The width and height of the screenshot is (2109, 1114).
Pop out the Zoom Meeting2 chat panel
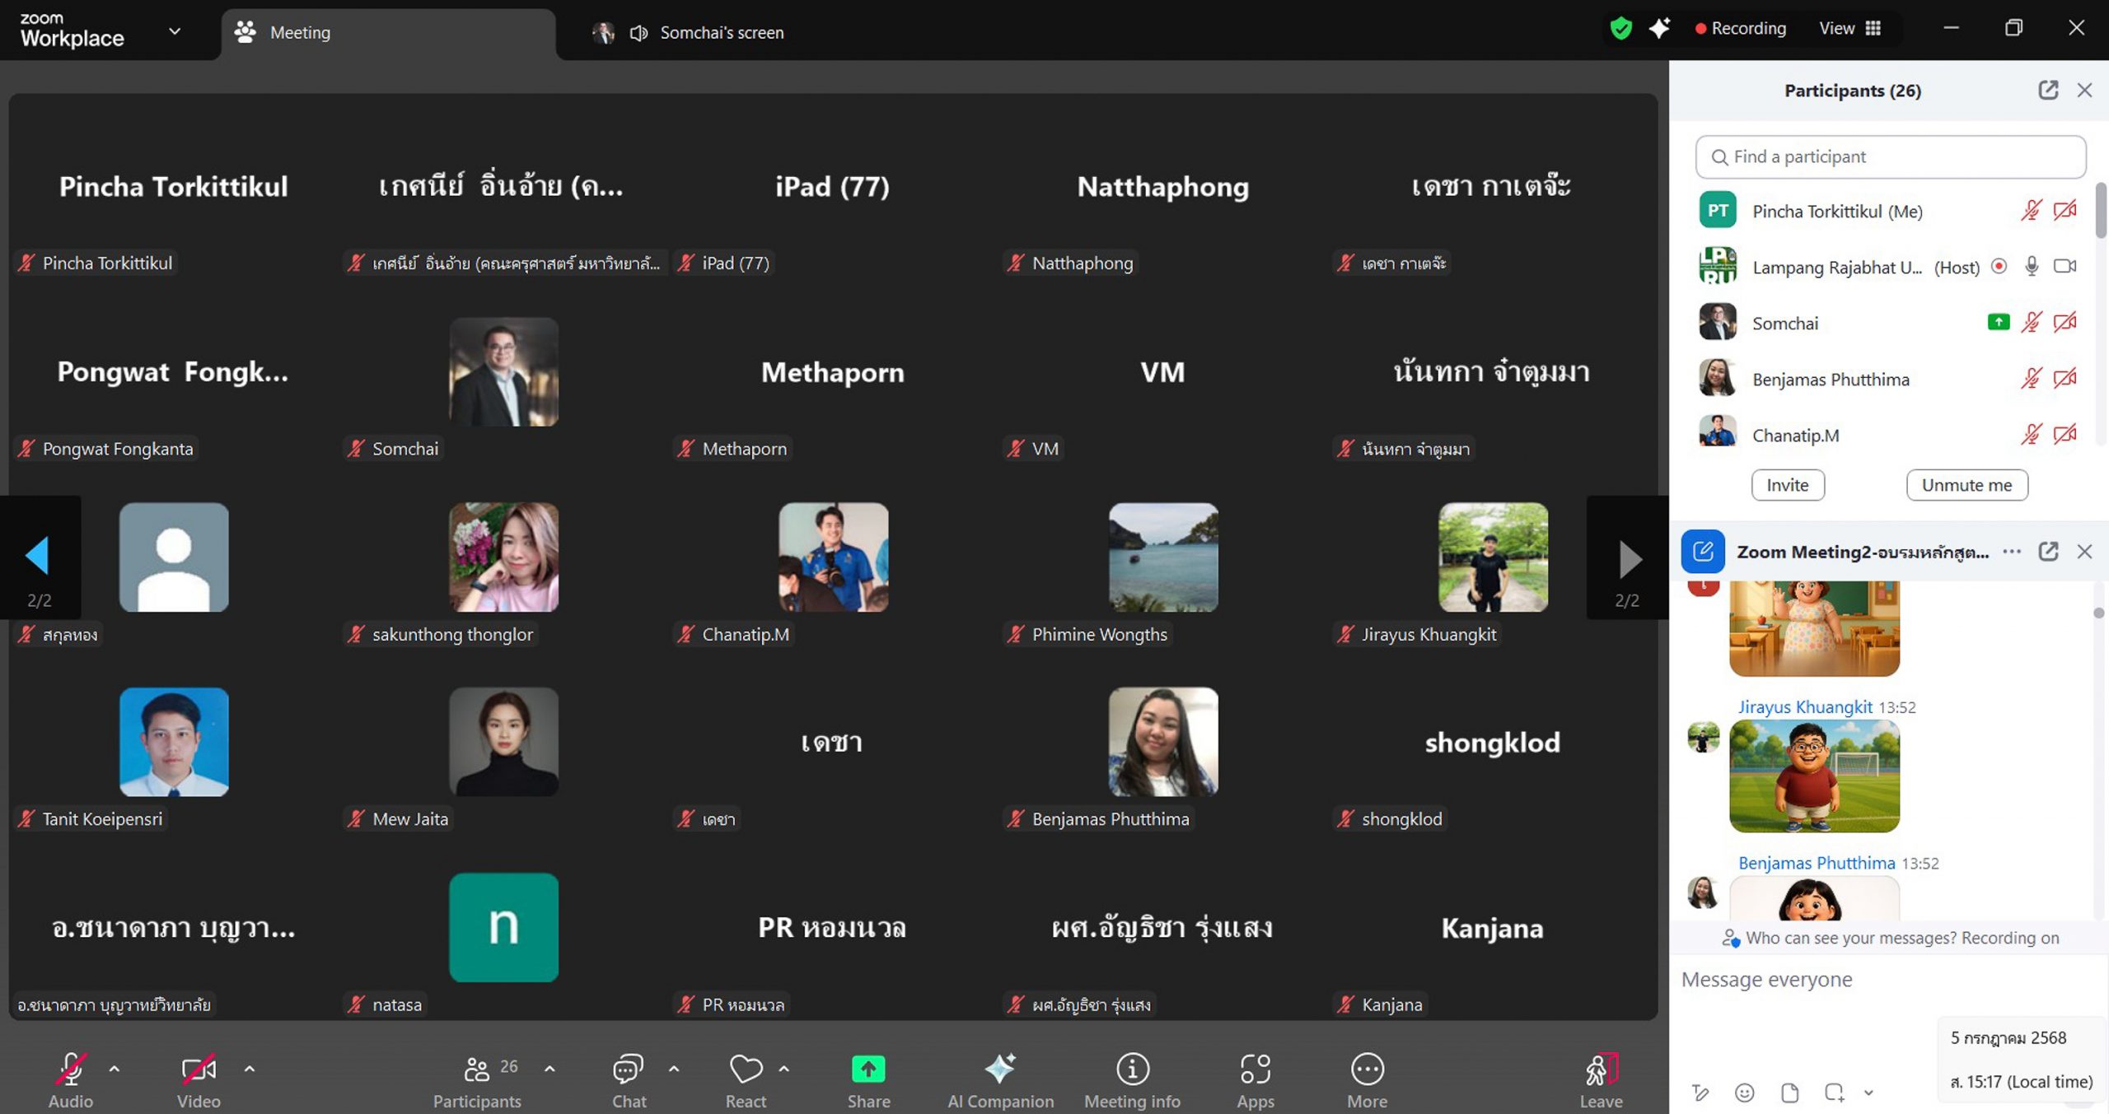tap(2048, 551)
